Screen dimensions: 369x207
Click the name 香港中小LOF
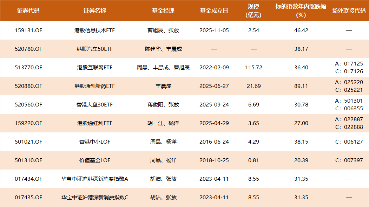click(x=94, y=142)
